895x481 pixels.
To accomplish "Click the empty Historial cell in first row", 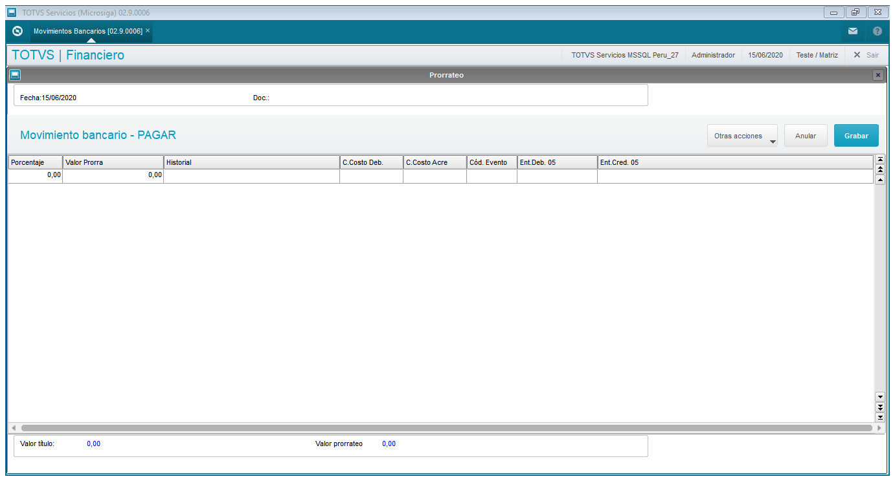I will click(251, 176).
